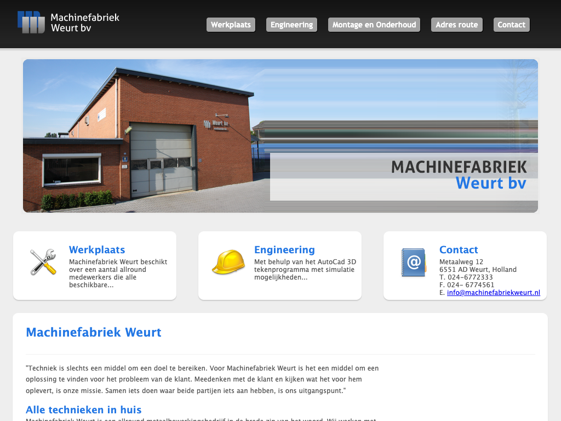Viewport: 561px width, 421px height.
Task: Click the Engineering card heading
Action: point(284,250)
